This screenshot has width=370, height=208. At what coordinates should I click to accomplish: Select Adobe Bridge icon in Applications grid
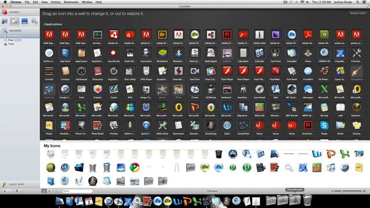(162, 35)
